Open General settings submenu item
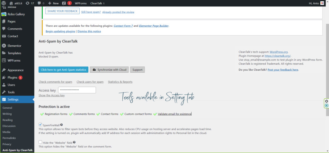The height and width of the screenshot is (153, 329). point(7,108)
